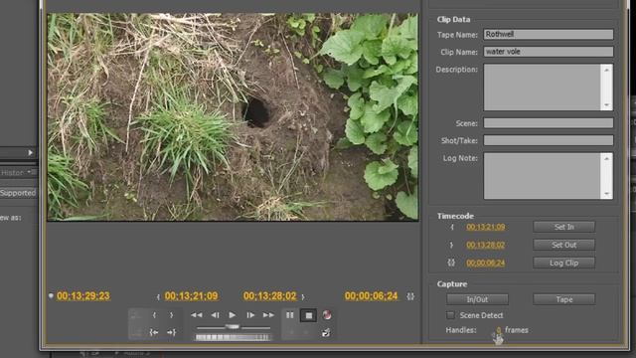Screen dimensions: 636x358
Task: Click the Out point brace beside 00;13;28;02 transport timecode
Action: point(302,296)
